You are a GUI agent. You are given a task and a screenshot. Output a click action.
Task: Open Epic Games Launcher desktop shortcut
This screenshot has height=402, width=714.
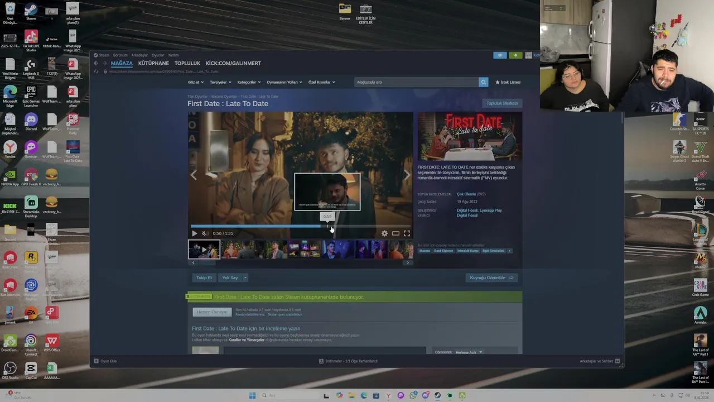[31, 95]
